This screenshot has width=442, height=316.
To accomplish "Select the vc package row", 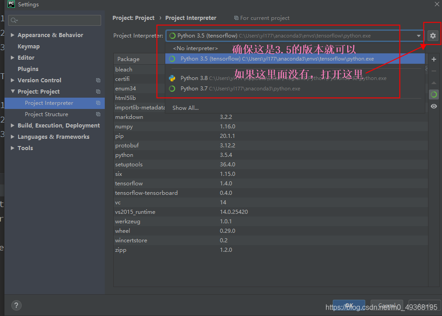I will tap(271, 203).
